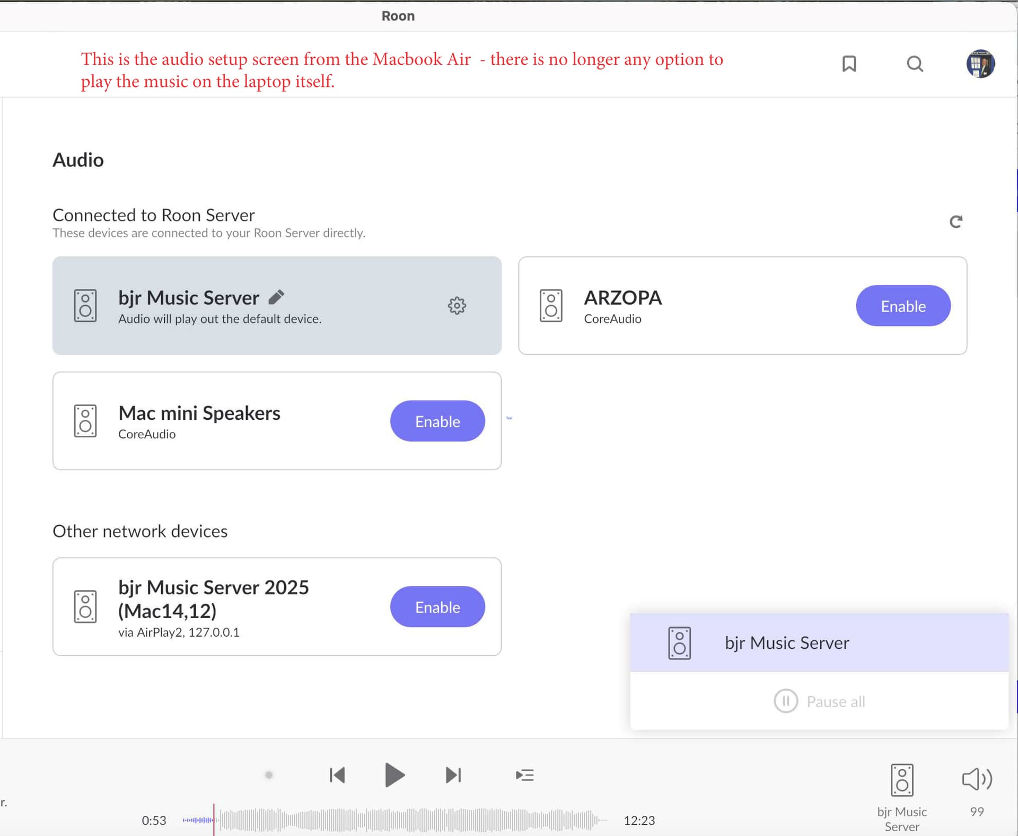Click the 0:53 elapsed time text
1018x836 pixels.
(x=154, y=820)
